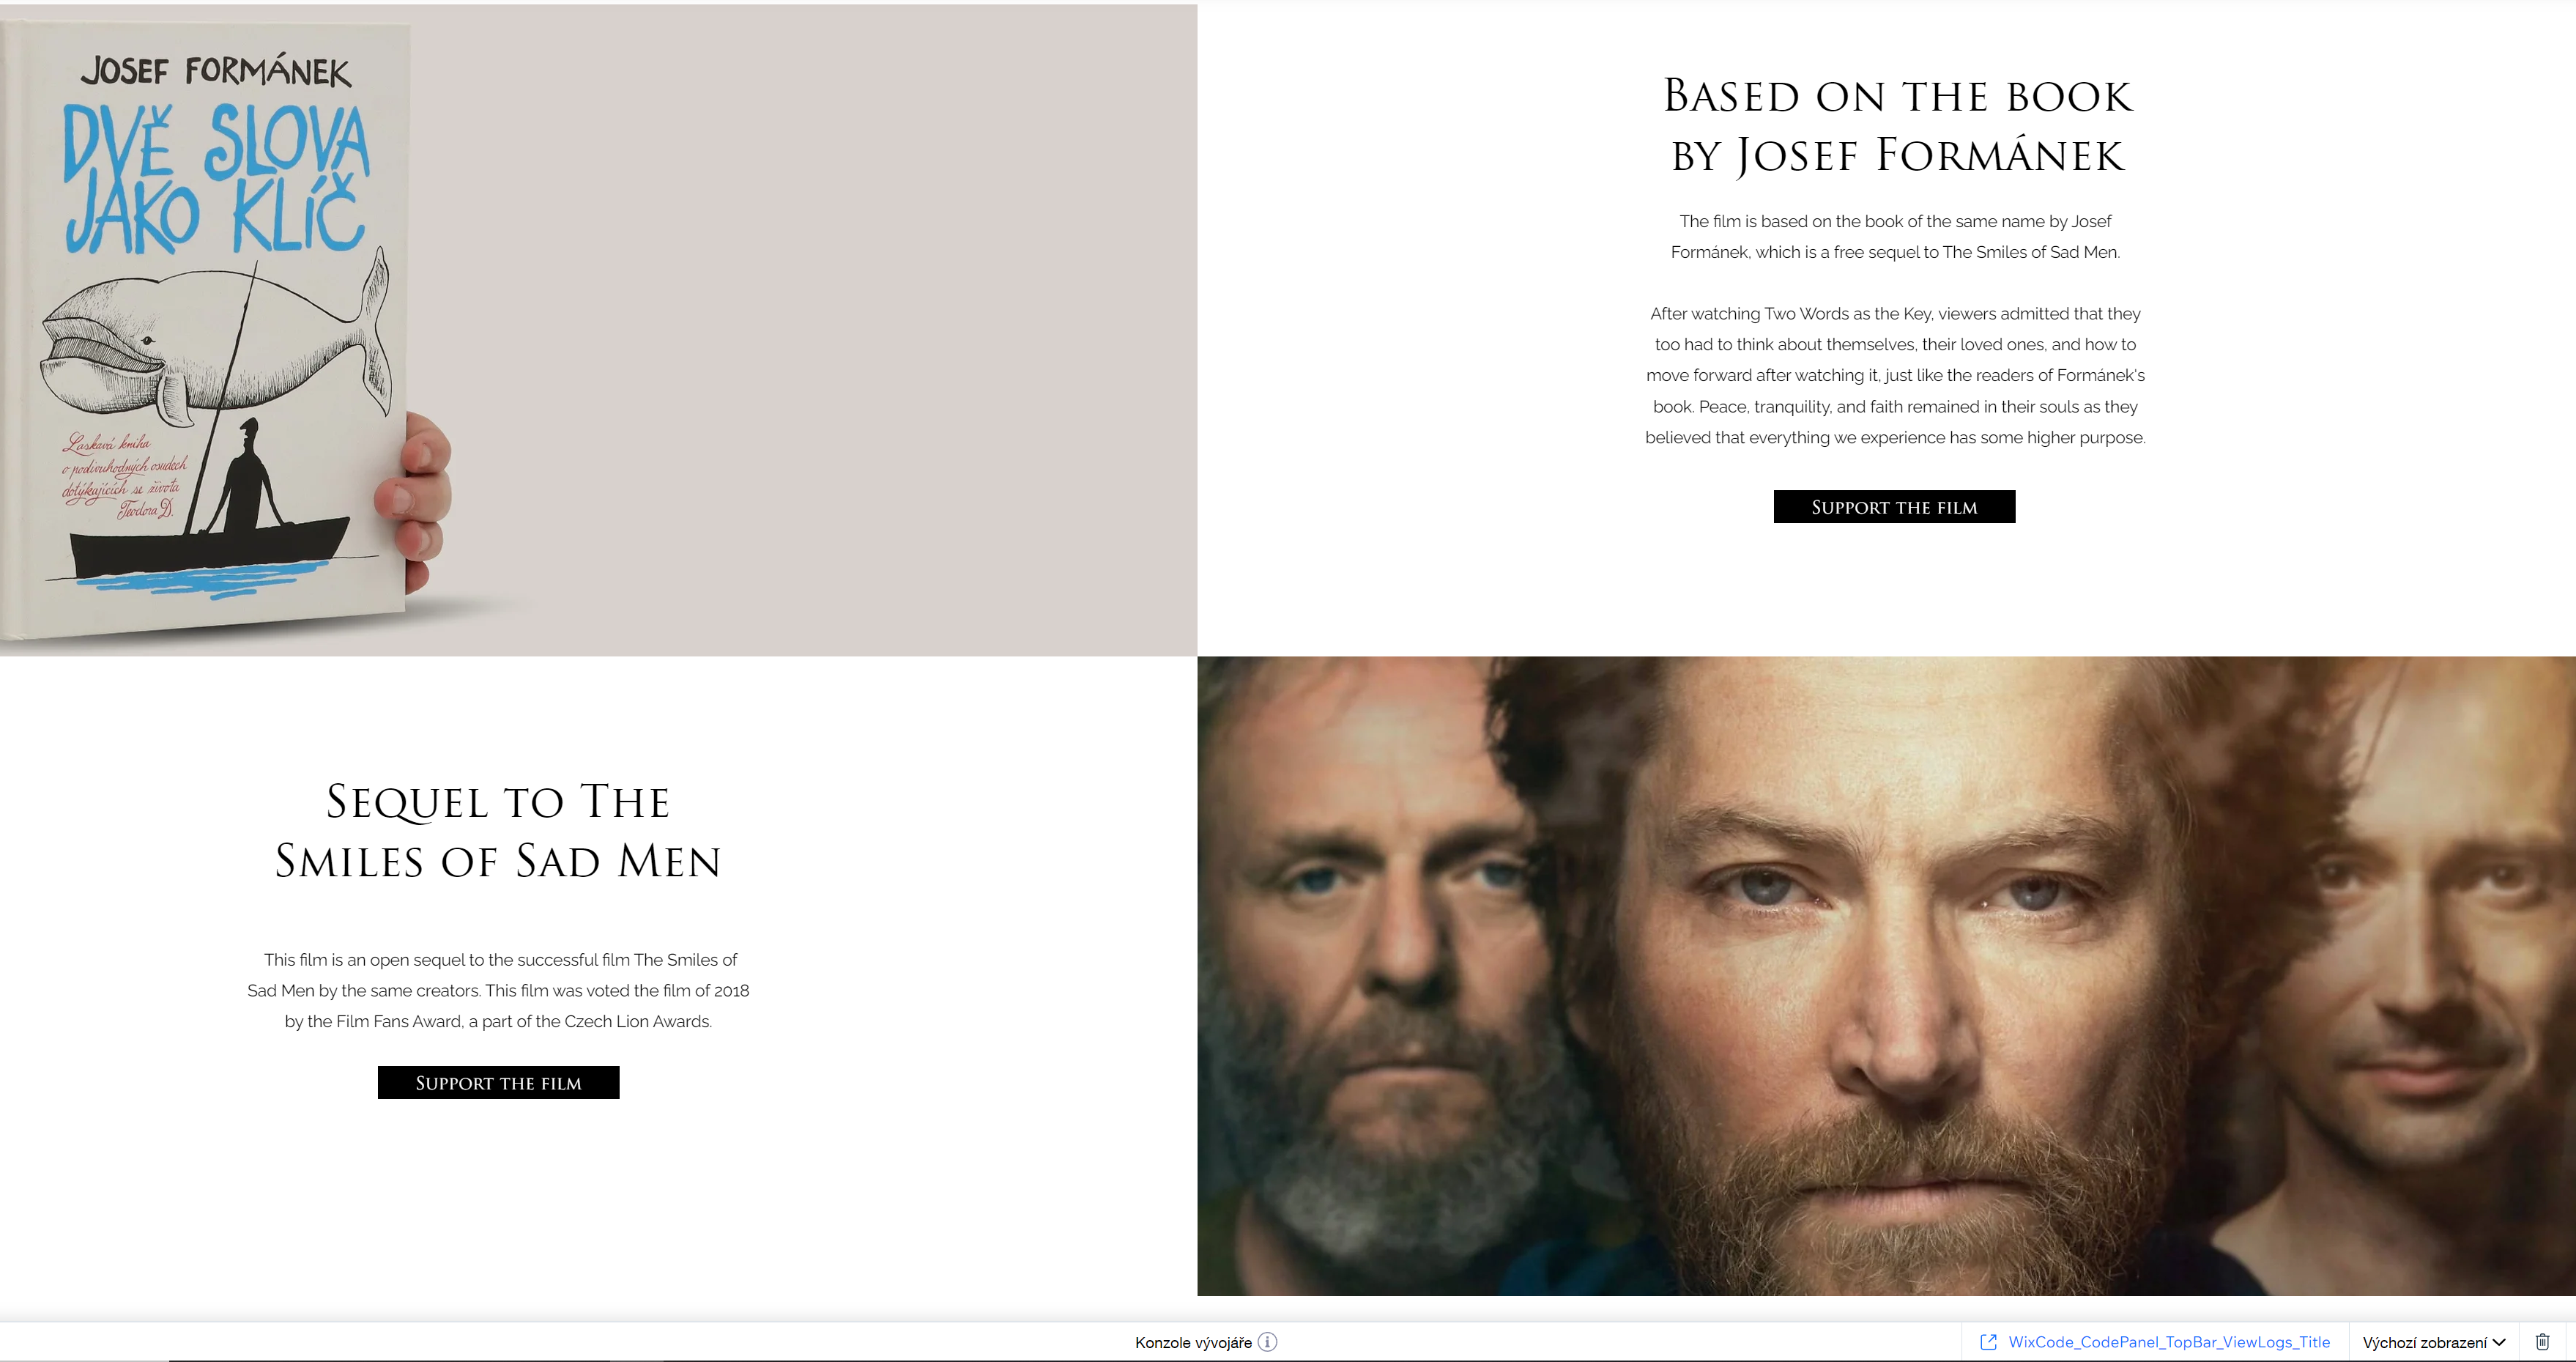Click paragraph starting After watching Two Words

(x=1895, y=375)
